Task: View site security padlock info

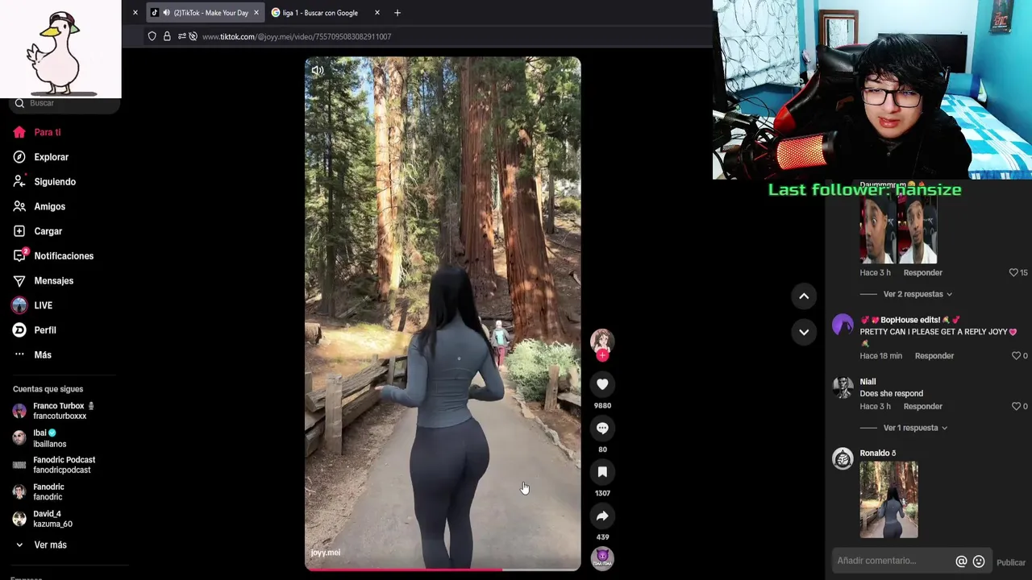Action: pyautogui.click(x=167, y=36)
